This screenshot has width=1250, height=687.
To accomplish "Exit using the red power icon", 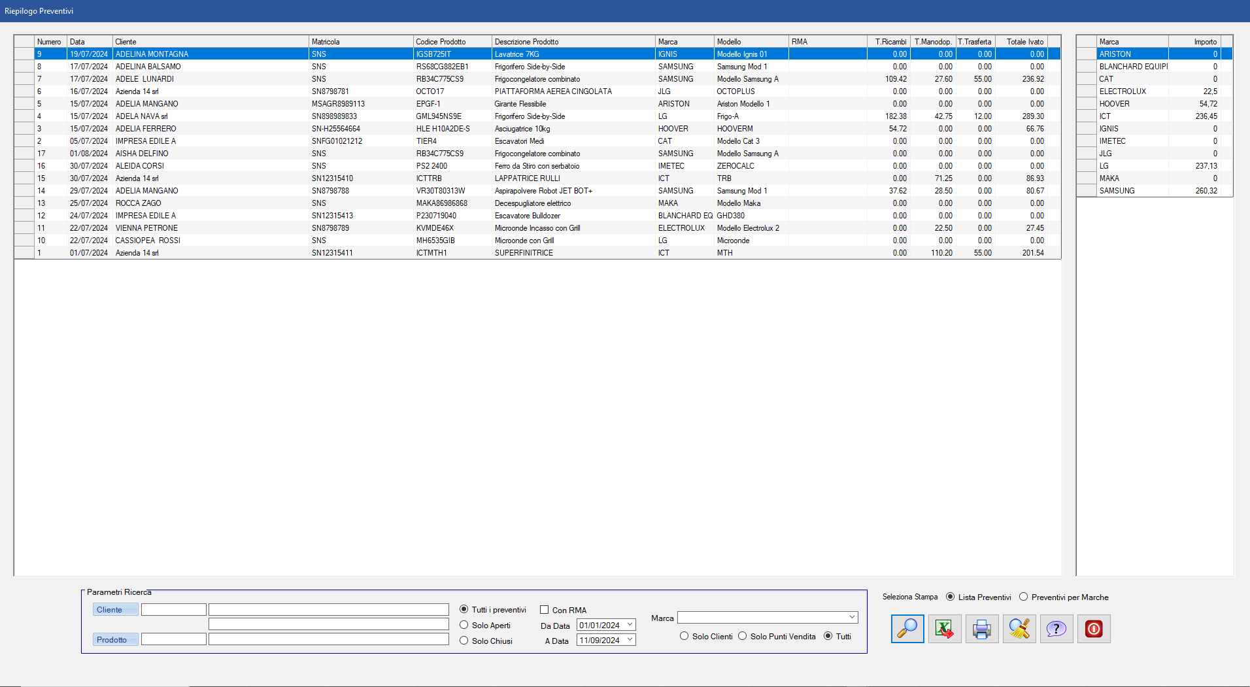I will (x=1093, y=629).
